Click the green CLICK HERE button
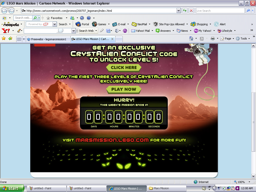The image size is (256, 192). (123, 67)
